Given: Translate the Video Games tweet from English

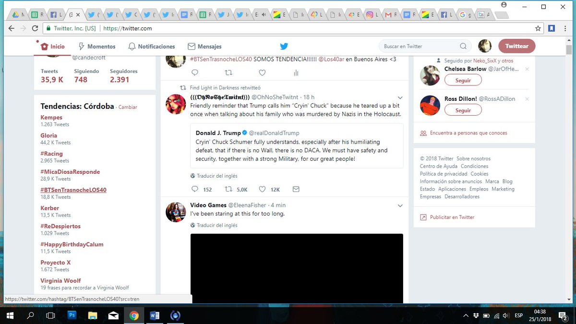Looking at the screenshot, I should pyautogui.click(x=214, y=225).
